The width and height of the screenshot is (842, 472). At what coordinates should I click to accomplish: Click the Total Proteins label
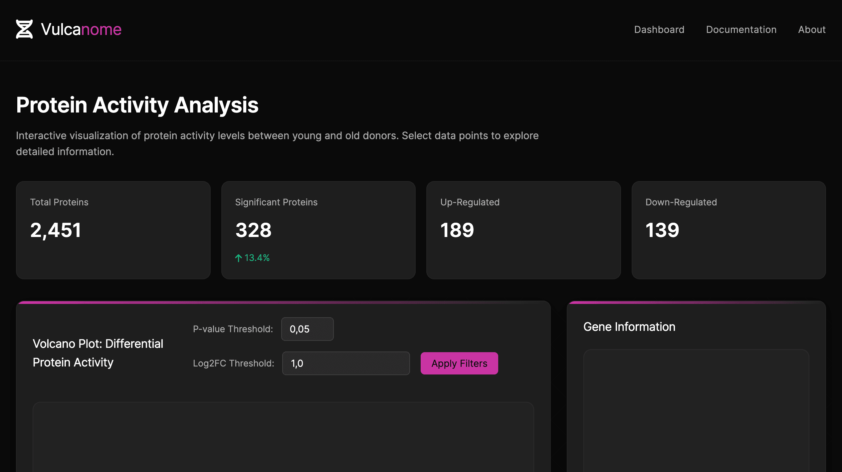59,202
